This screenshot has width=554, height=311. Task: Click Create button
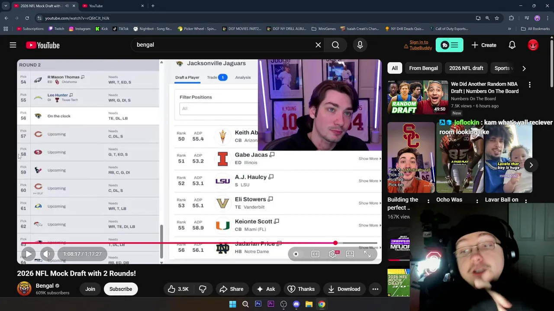[484, 45]
